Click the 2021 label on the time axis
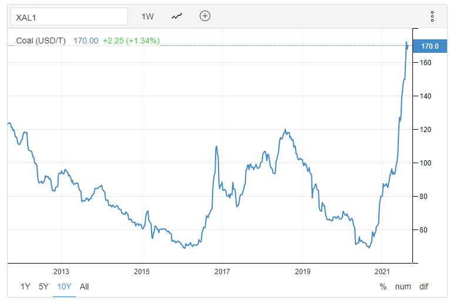 tap(382, 271)
